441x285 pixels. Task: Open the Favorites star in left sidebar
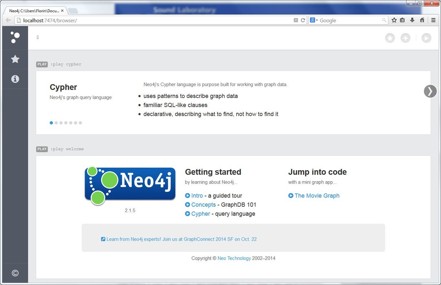coord(15,59)
